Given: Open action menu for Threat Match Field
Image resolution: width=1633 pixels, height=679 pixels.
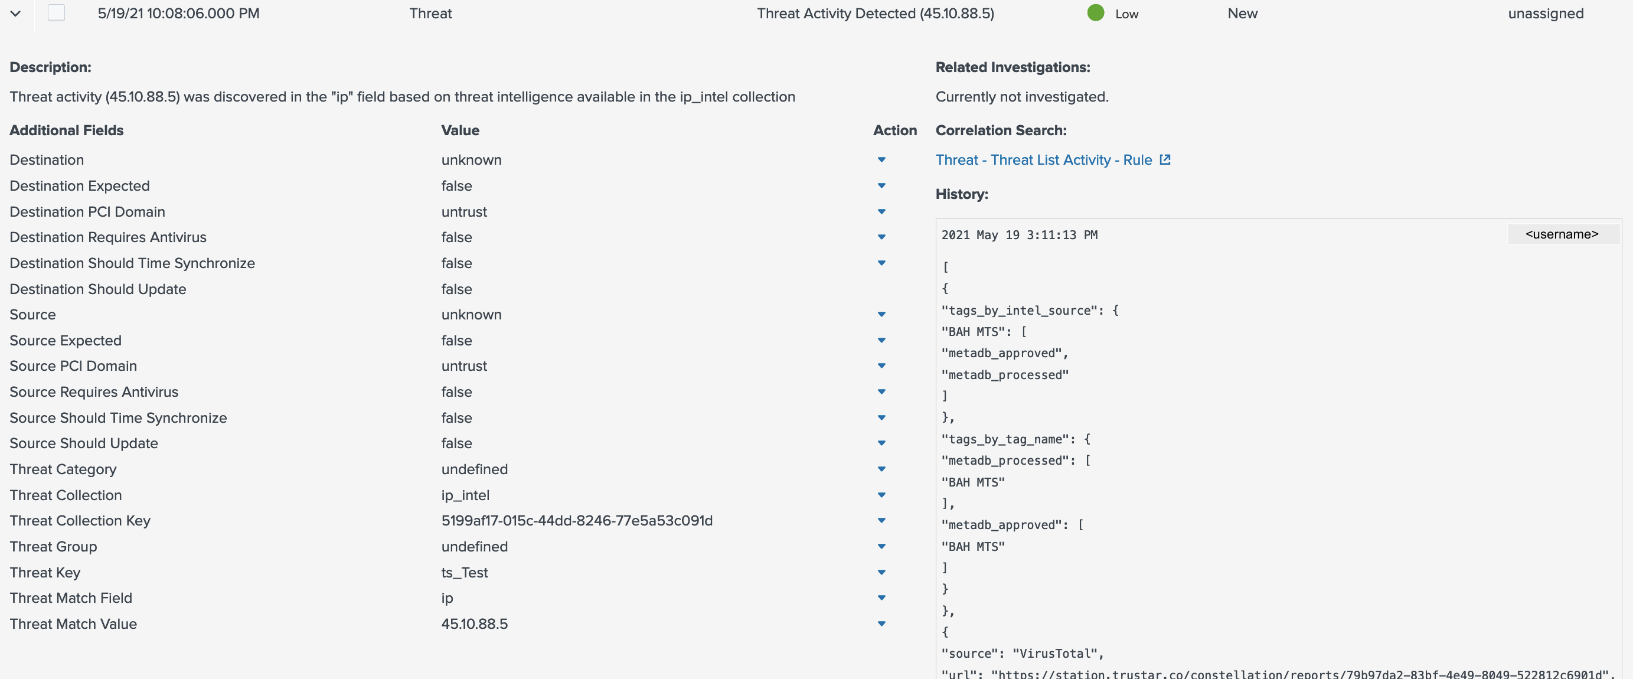Looking at the screenshot, I should pyautogui.click(x=881, y=598).
